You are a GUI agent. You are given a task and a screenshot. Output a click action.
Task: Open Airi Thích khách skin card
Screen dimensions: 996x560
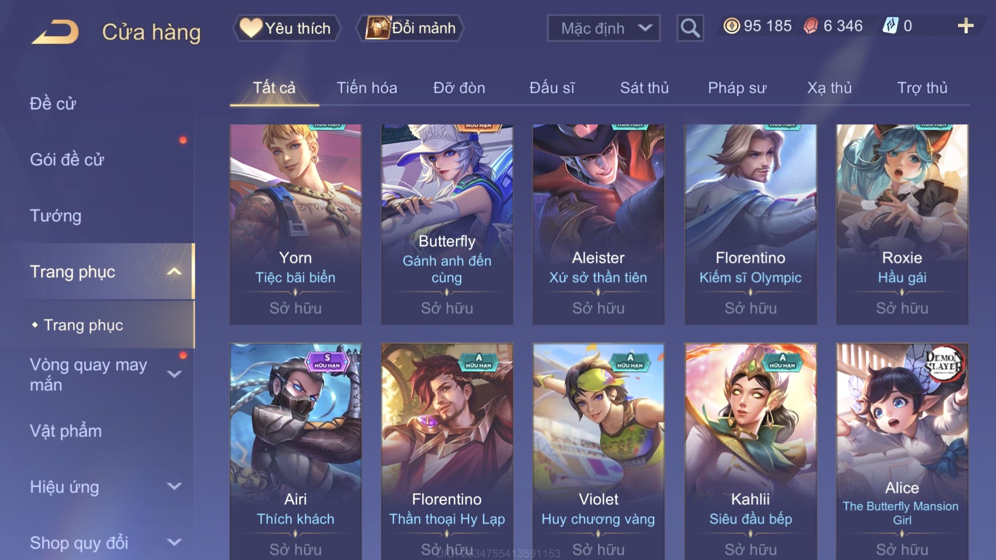click(x=295, y=451)
